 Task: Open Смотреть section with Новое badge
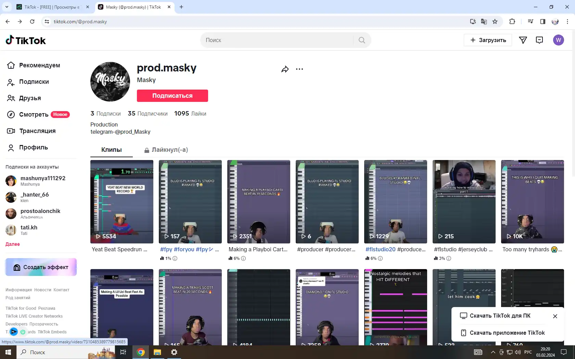(x=38, y=115)
